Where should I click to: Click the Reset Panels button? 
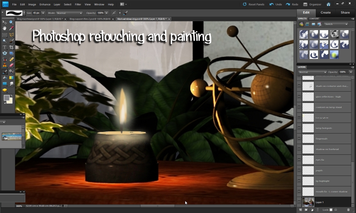pyautogui.click(x=254, y=4)
